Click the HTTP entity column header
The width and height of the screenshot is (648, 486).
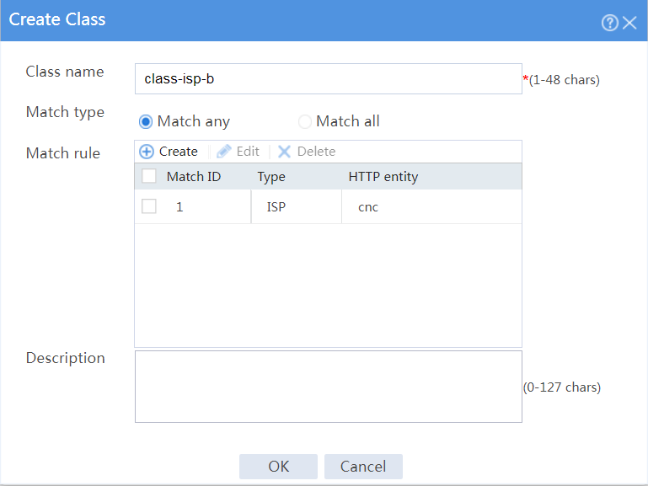383,177
